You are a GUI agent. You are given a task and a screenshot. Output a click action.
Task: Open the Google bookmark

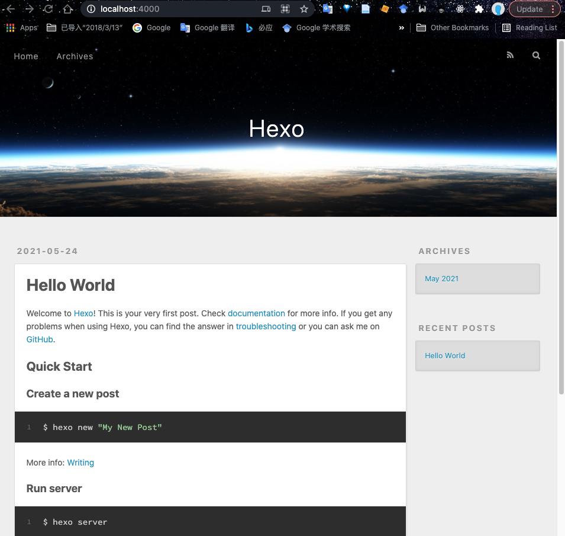click(x=151, y=28)
